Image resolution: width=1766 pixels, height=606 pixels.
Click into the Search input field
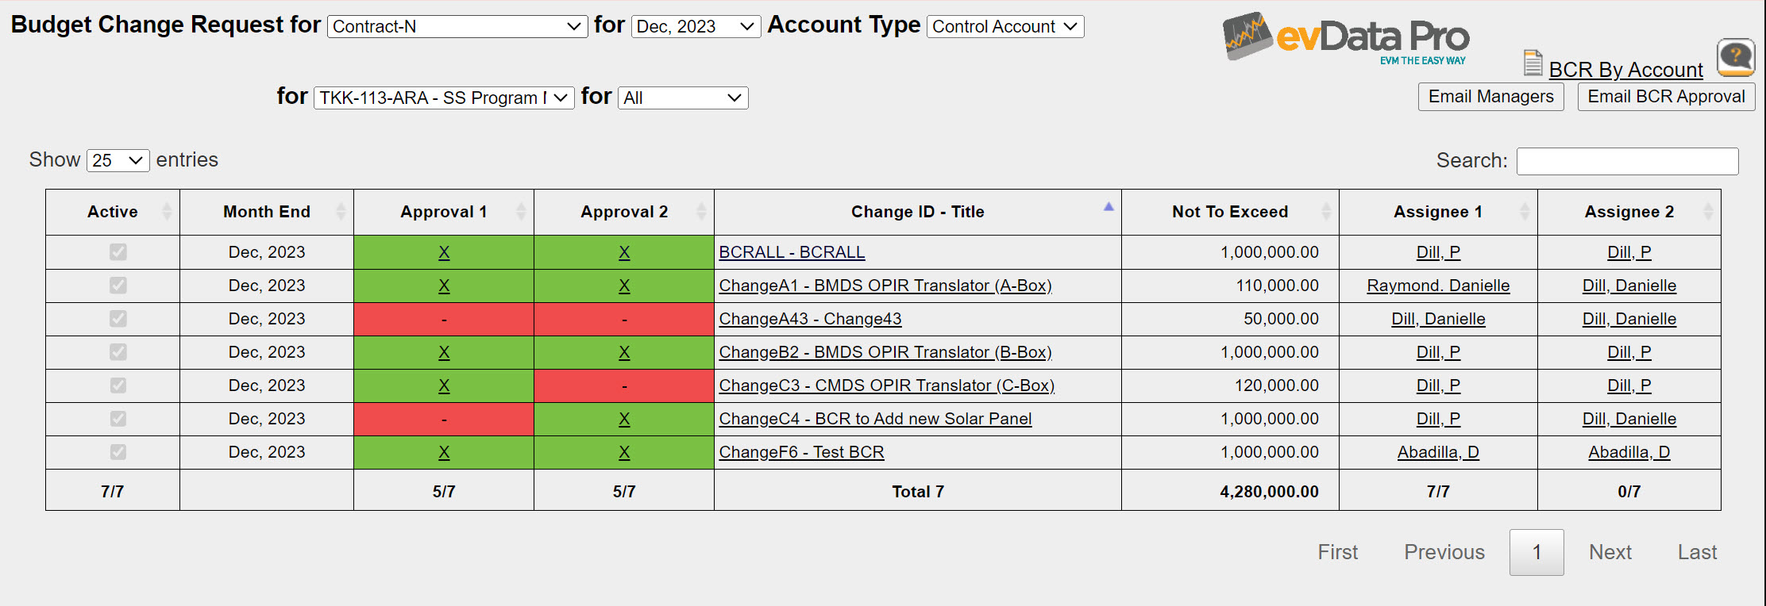(x=1627, y=161)
